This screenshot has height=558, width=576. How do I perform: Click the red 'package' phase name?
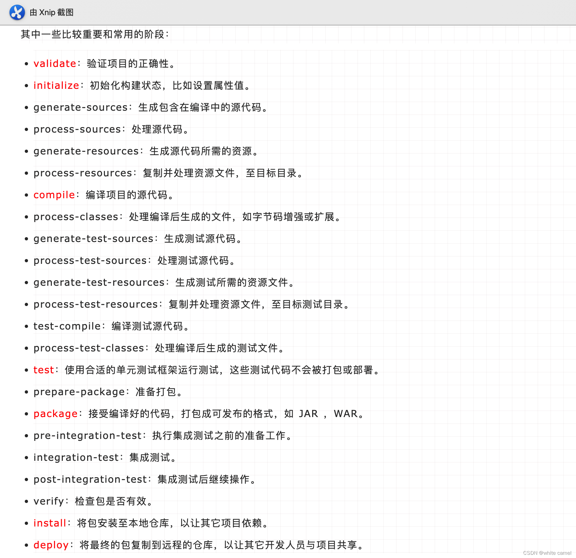tap(55, 414)
